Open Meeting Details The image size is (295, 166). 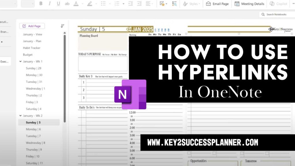[249, 4]
